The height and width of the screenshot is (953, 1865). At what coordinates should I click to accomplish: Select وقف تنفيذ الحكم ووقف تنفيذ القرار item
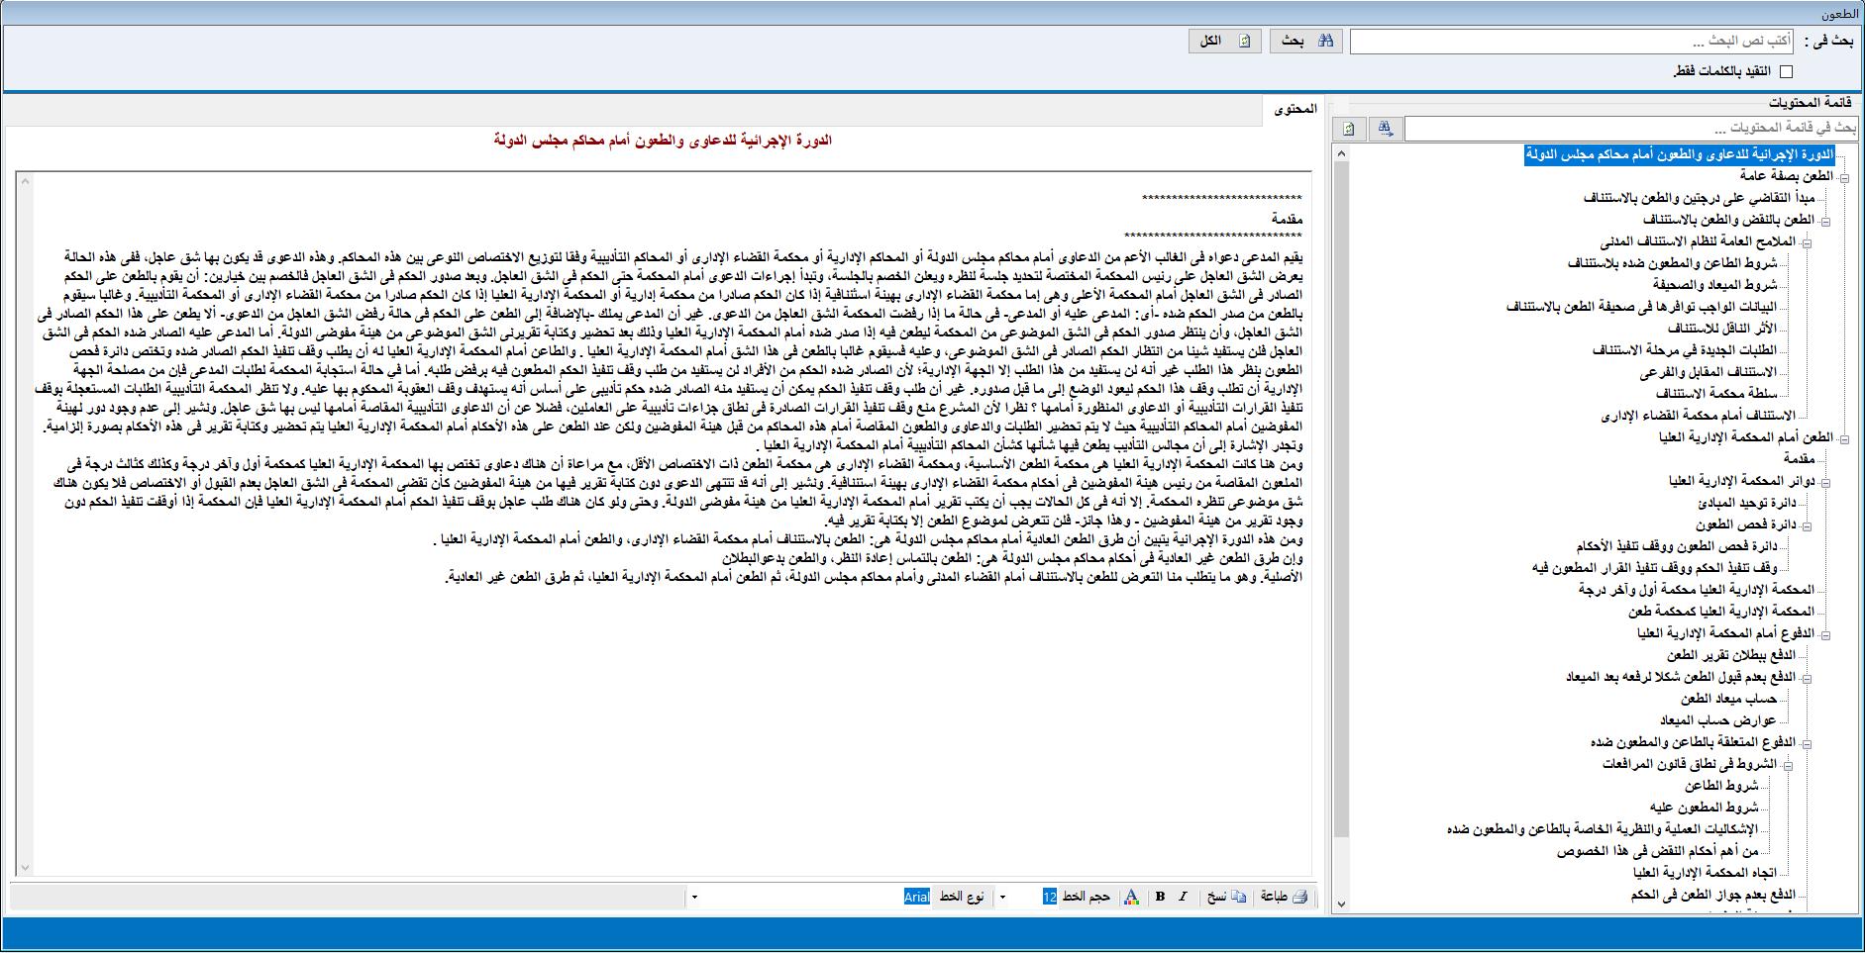1654,568
